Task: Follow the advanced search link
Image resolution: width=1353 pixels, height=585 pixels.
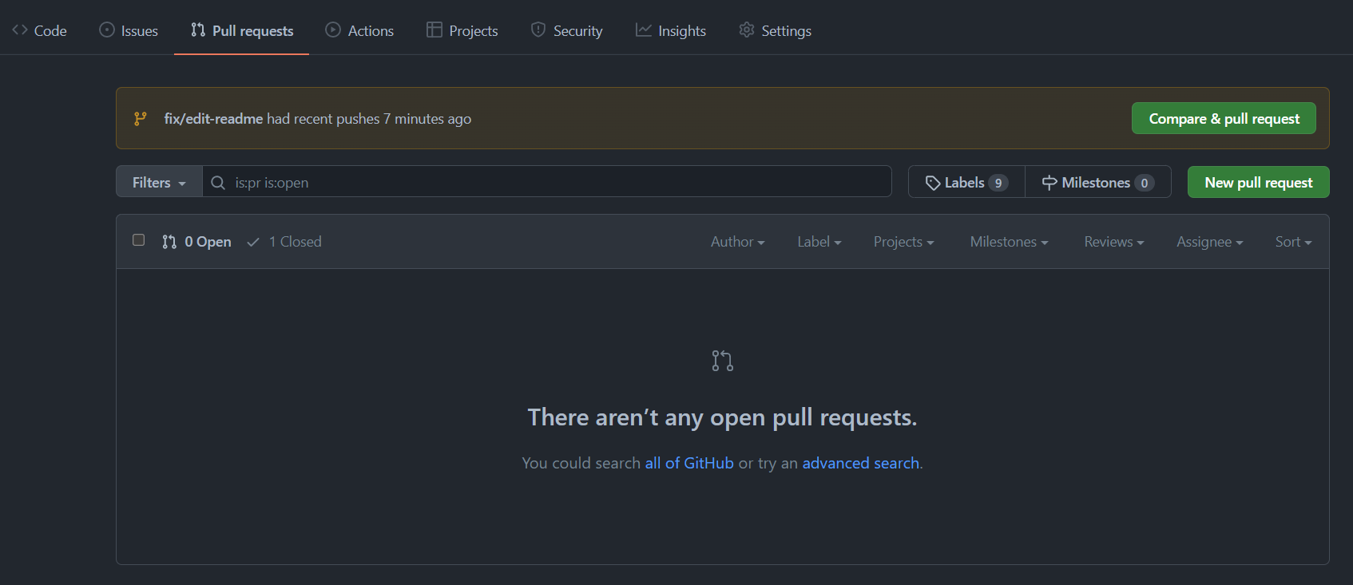Action: [x=861, y=463]
